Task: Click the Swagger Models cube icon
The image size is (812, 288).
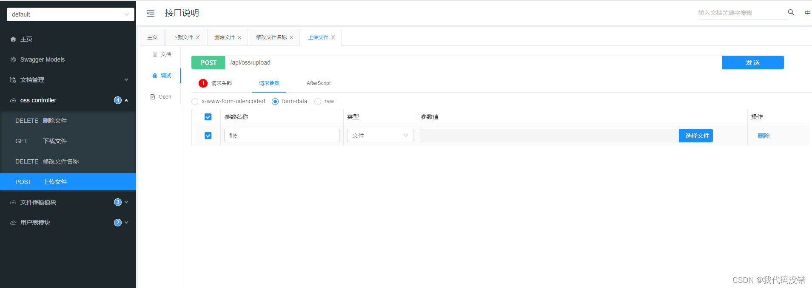Action: [x=13, y=59]
